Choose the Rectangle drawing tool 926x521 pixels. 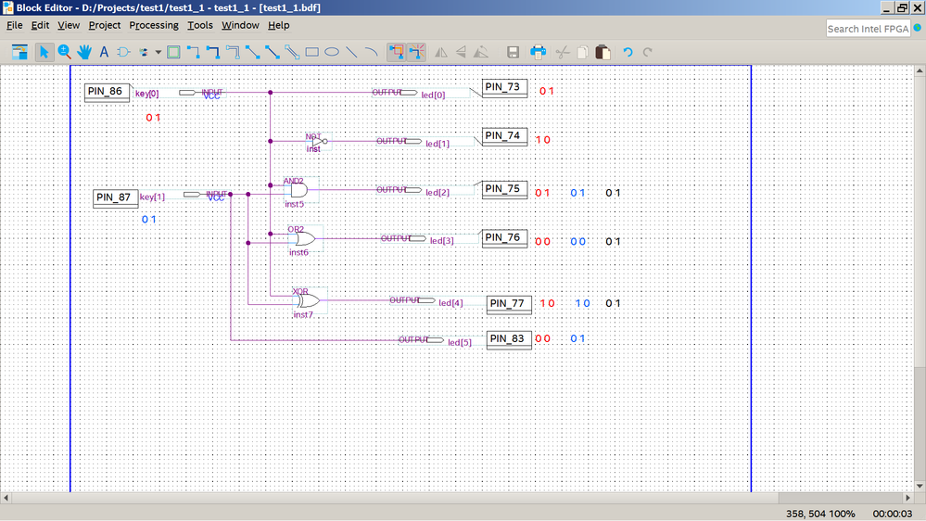pyautogui.click(x=312, y=52)
